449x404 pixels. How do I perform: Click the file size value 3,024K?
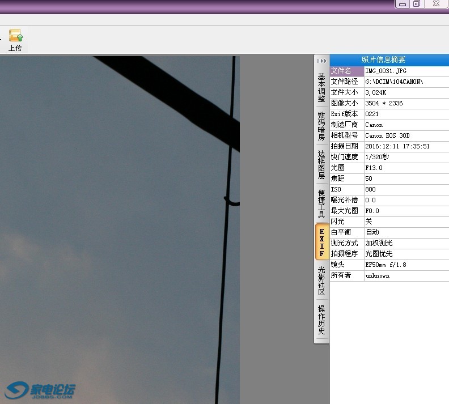click(375, 92)
